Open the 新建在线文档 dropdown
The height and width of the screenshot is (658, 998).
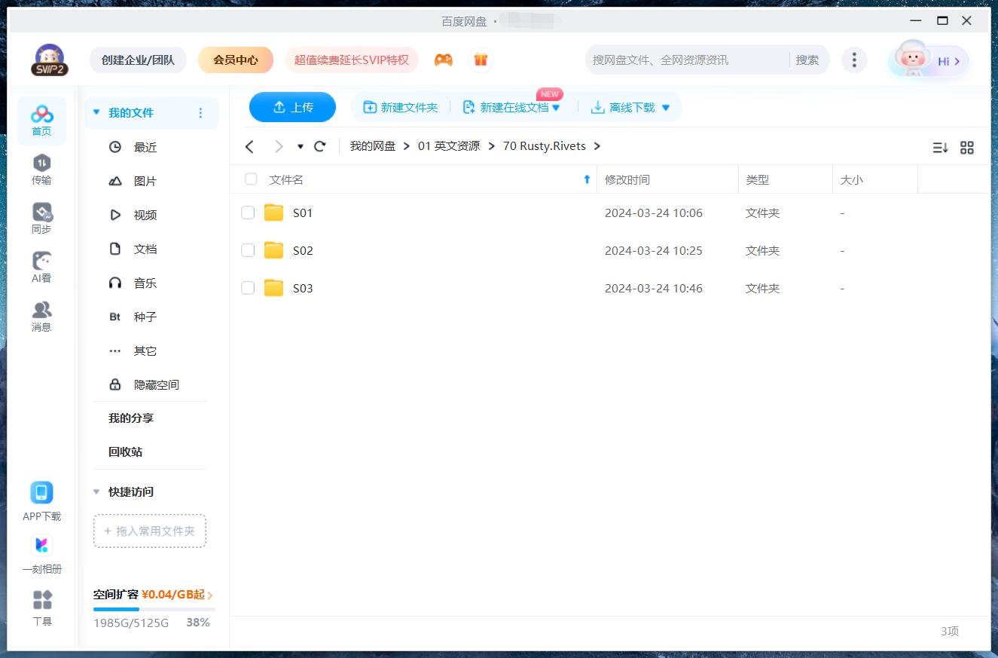557,107
